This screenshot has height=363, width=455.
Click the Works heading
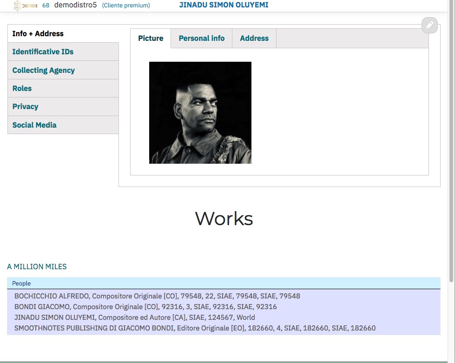coord(224,219)
